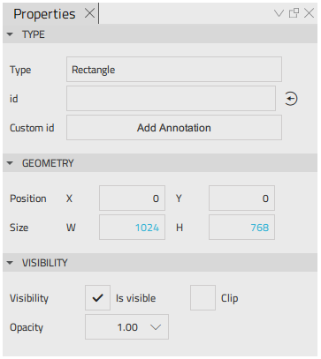This screenshot has height=359, width=321.
Task: Collapse the GEOMETRY section
Action: pos(10,163)
